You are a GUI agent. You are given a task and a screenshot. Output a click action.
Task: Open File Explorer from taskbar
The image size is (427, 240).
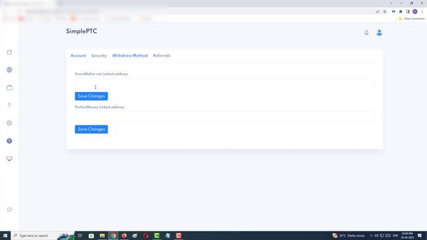tap(102, 235)
